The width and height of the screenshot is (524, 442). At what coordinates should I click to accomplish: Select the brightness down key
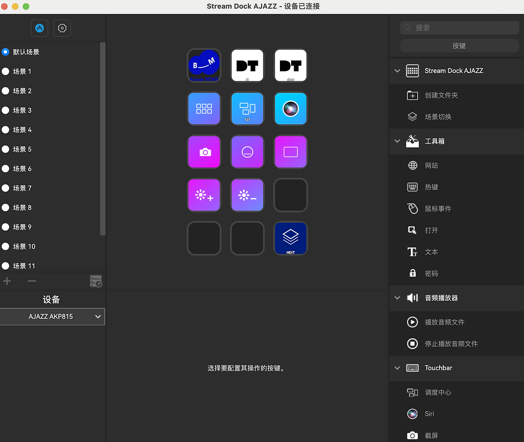point(247,195)
